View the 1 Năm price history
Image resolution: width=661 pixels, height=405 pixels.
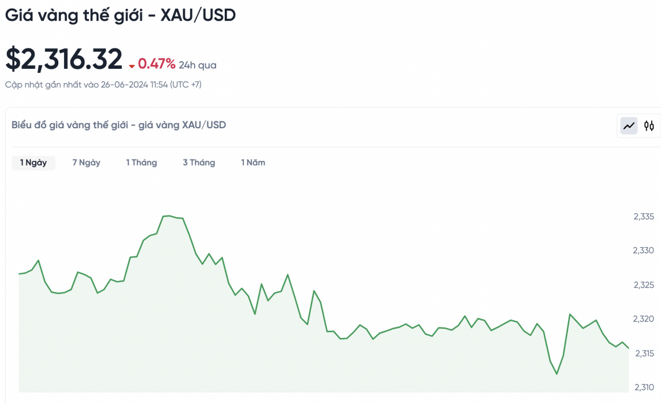click(x=253, y=162)
